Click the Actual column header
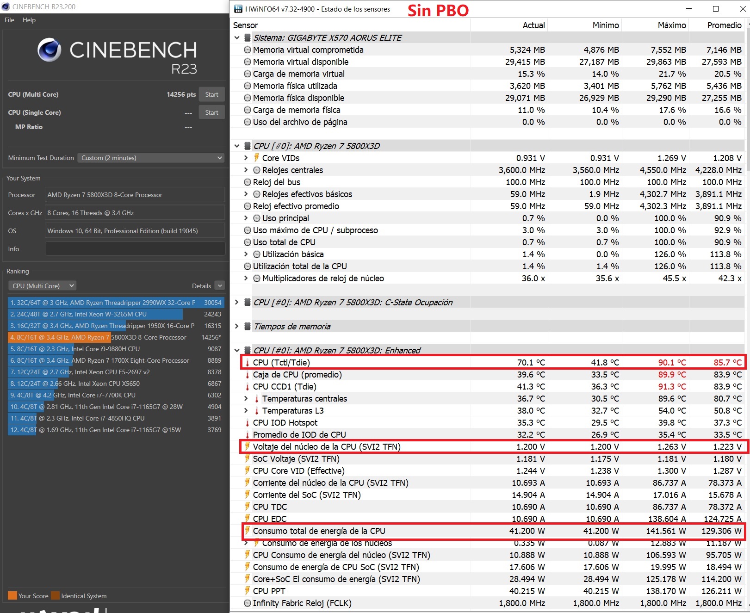This screenshot has width=750, height=613. pos(533,25)
